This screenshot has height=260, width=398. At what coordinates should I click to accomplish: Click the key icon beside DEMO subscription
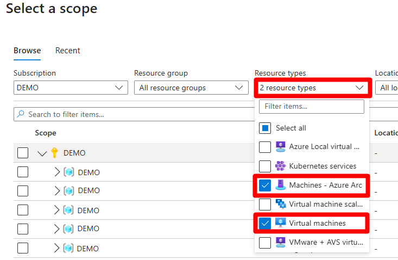tap(54, 153)
